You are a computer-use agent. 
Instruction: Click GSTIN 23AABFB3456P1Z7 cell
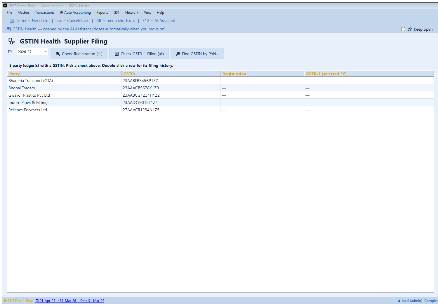click(x=171, y=81)
